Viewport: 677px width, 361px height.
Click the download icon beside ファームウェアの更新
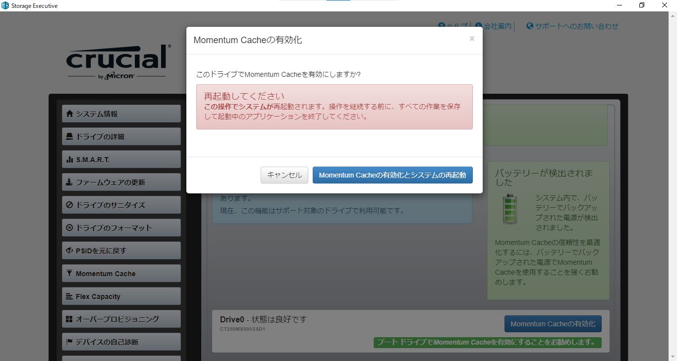pos(69,182)
